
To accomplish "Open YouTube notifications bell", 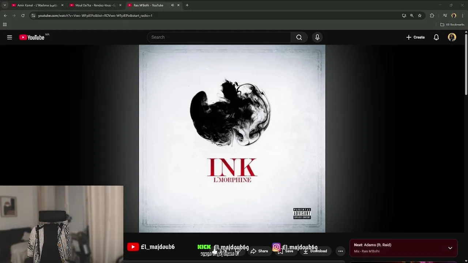I will click(x=436, y=37).
